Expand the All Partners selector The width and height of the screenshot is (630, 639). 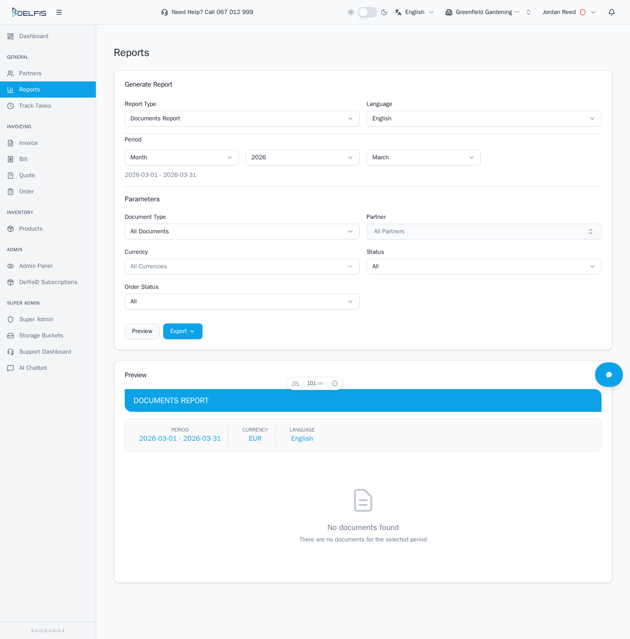[x=484, y=231]
